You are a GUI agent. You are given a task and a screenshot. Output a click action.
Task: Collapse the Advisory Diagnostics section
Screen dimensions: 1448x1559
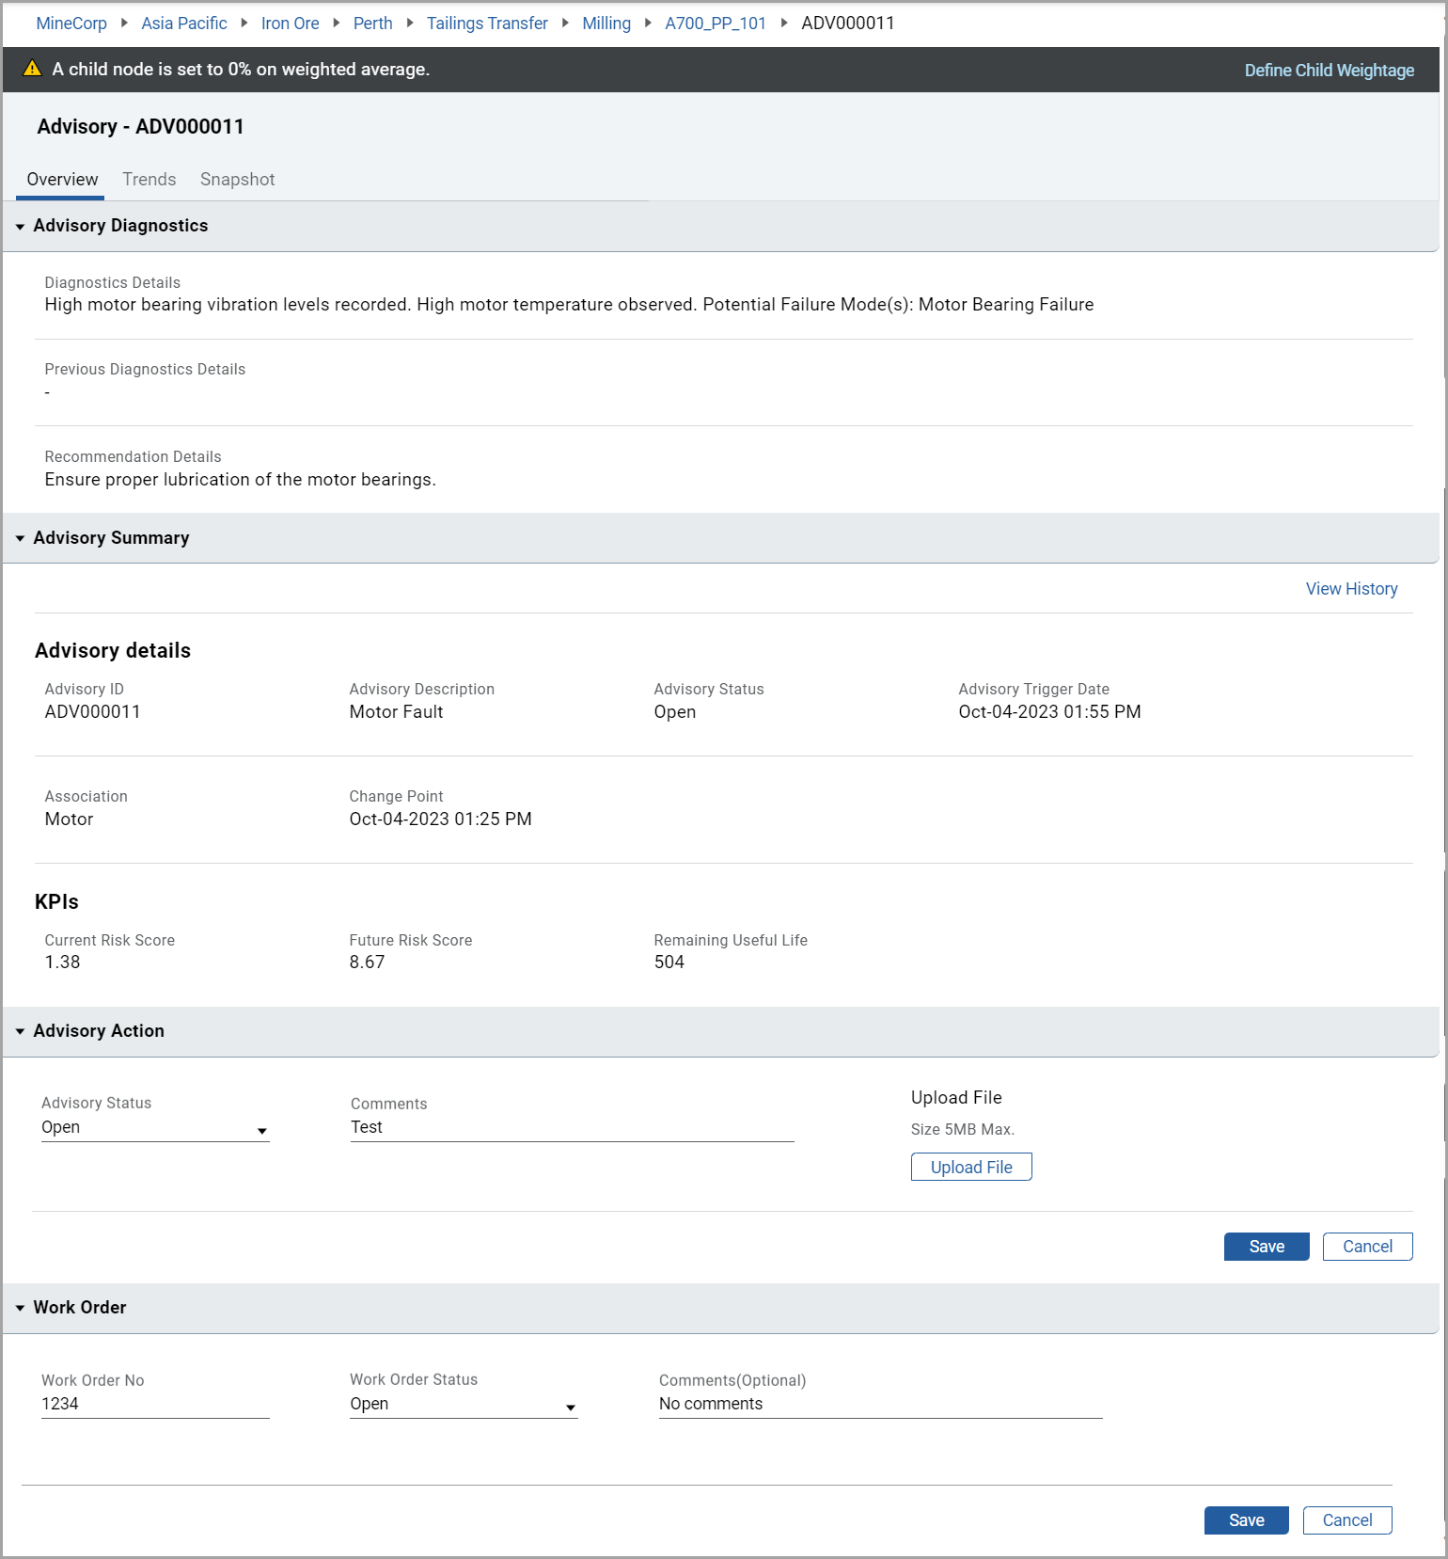[x=20, y=227]
